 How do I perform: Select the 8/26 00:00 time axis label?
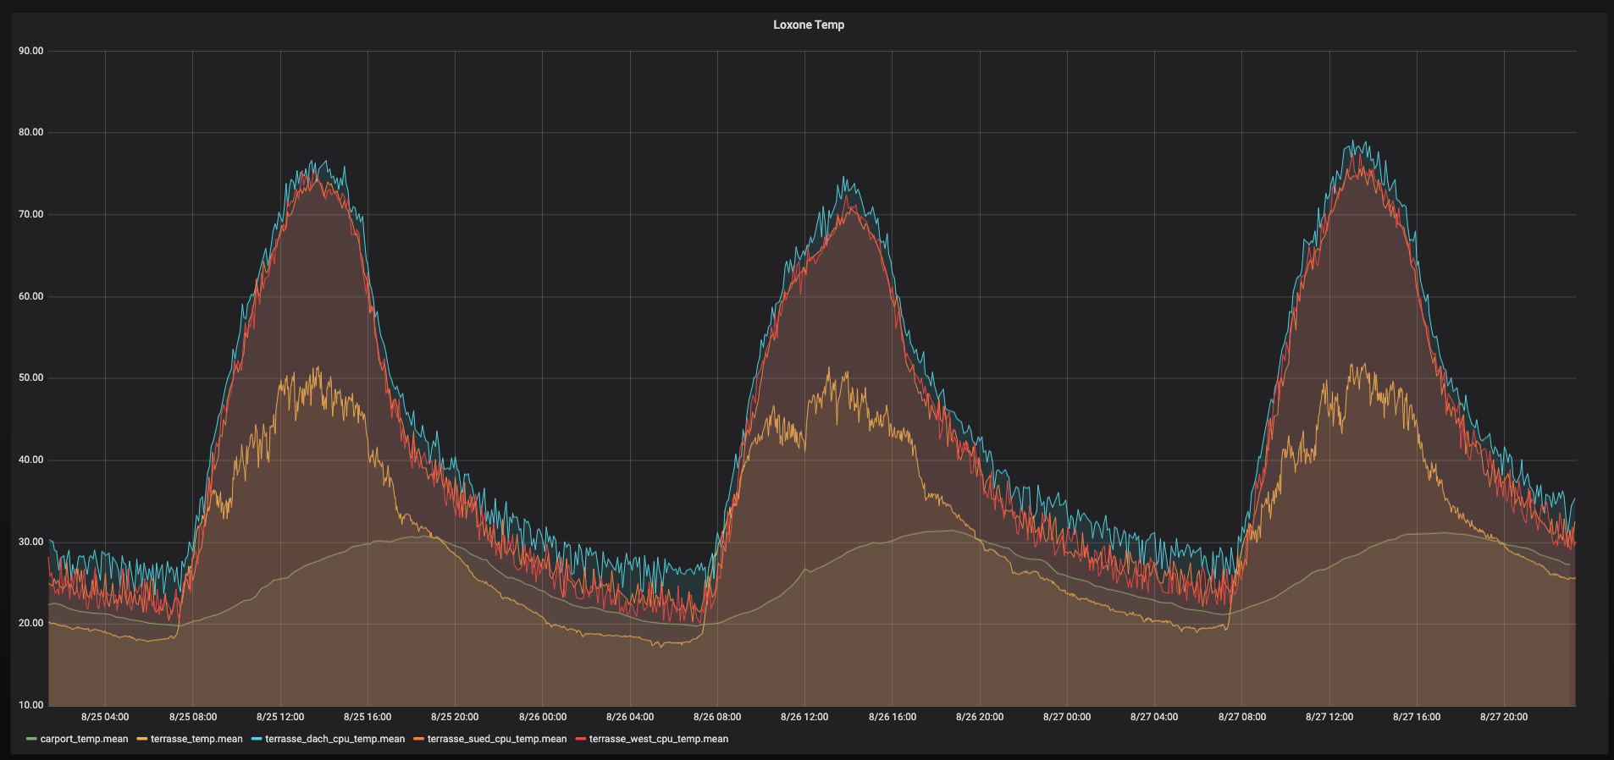[543, 717]
